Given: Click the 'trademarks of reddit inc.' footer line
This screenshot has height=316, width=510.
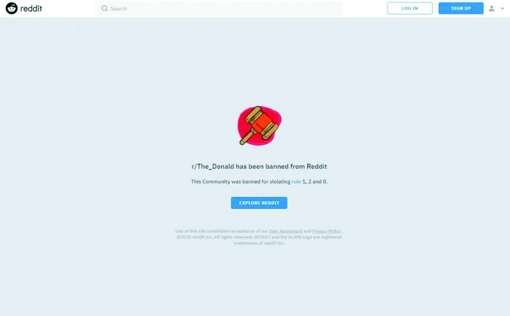Looking at the screenshot, I should coord(259,243).
